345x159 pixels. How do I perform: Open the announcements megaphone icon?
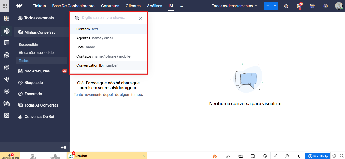tap(276, 156)
